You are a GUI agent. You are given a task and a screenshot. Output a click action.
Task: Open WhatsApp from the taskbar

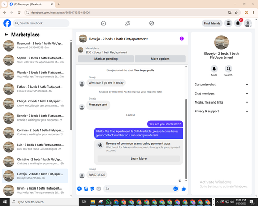pos(108,202)
